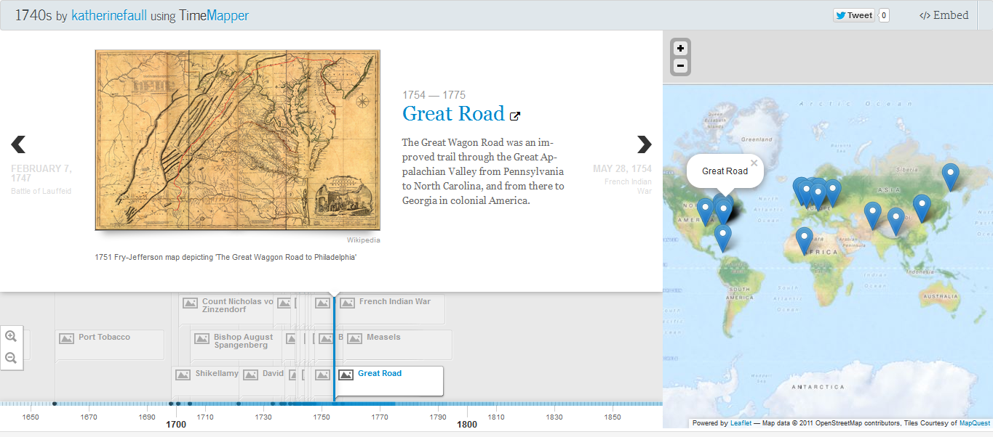The width and height of the screenshot is (993, 437).
Task: Zoom out on the map with minus button
Action: [680, 66]
